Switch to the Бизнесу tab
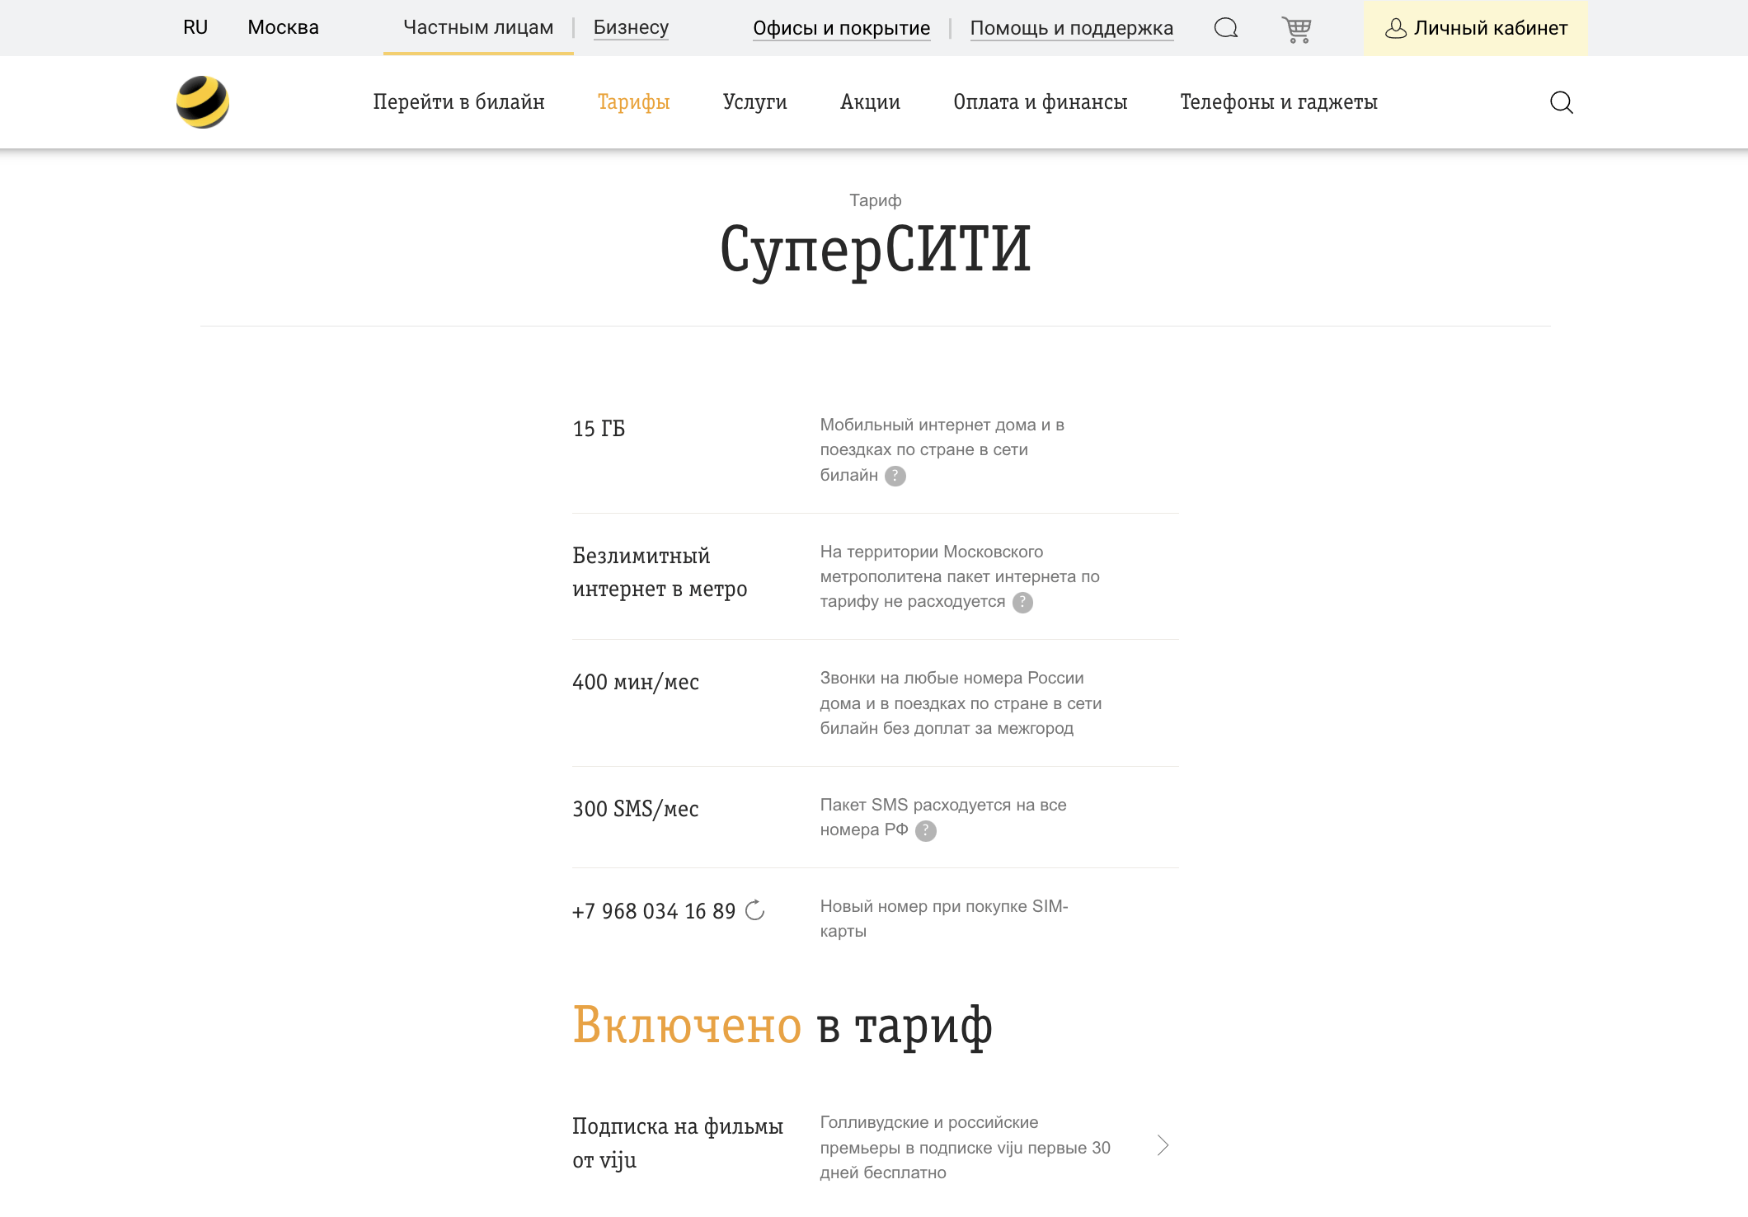The width and height of the screenshot is (1748, 1217). (x=631, y=27)
